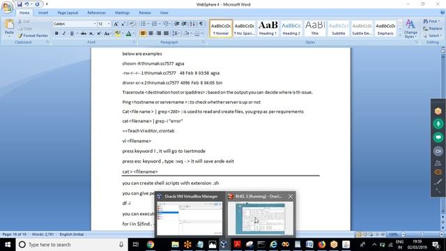Open the font size dropdown
446x251 pixels.
pyautogui.click(x=109, y=24)
